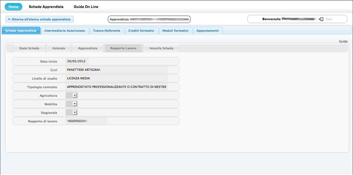Go to the Home menu
Image resolution: width=353 pixels, height=175 pixels.
pos(13,7)
